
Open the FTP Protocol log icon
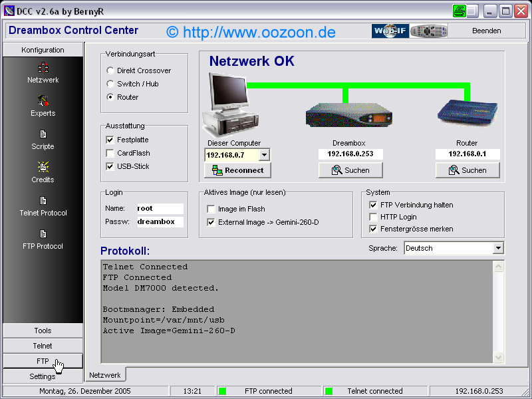click(43, 234)
